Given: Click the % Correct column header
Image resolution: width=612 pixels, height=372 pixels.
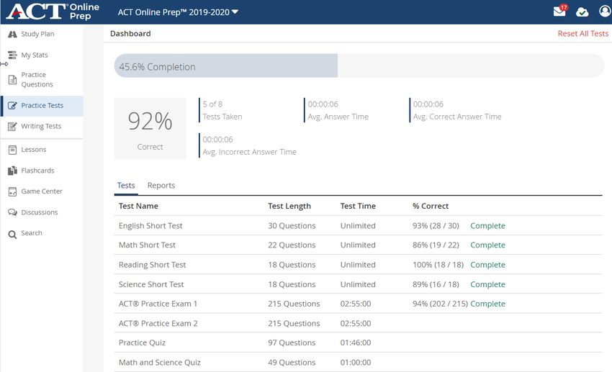Looking at the screenshot, I should pyautogui.click(x=431, y=206).
